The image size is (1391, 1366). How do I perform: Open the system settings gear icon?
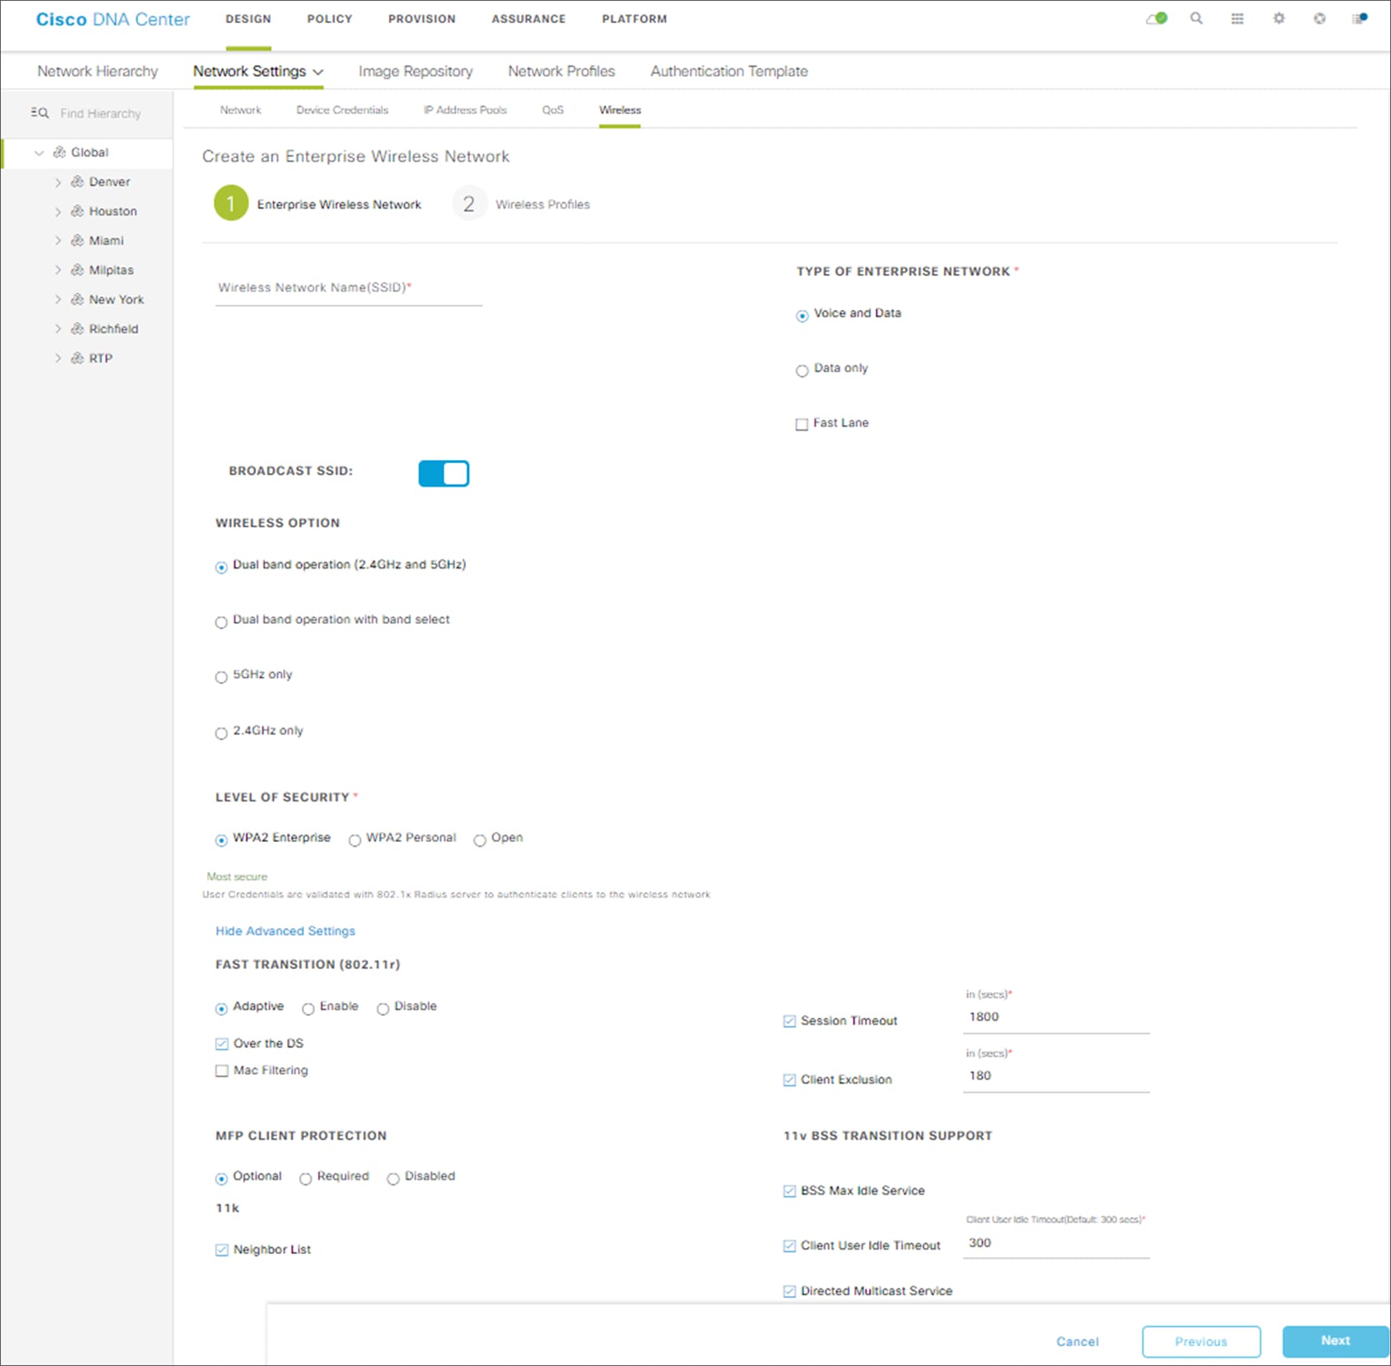click(1278, 19)
